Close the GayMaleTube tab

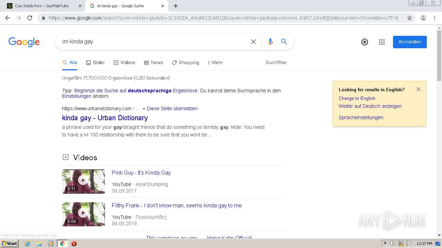point(80,6)
